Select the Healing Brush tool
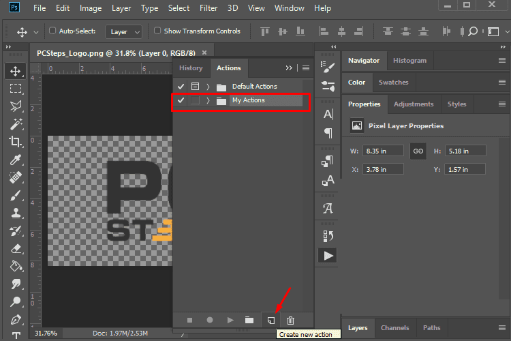The height and width of the screenshot is (341, 511). [15, 177]
